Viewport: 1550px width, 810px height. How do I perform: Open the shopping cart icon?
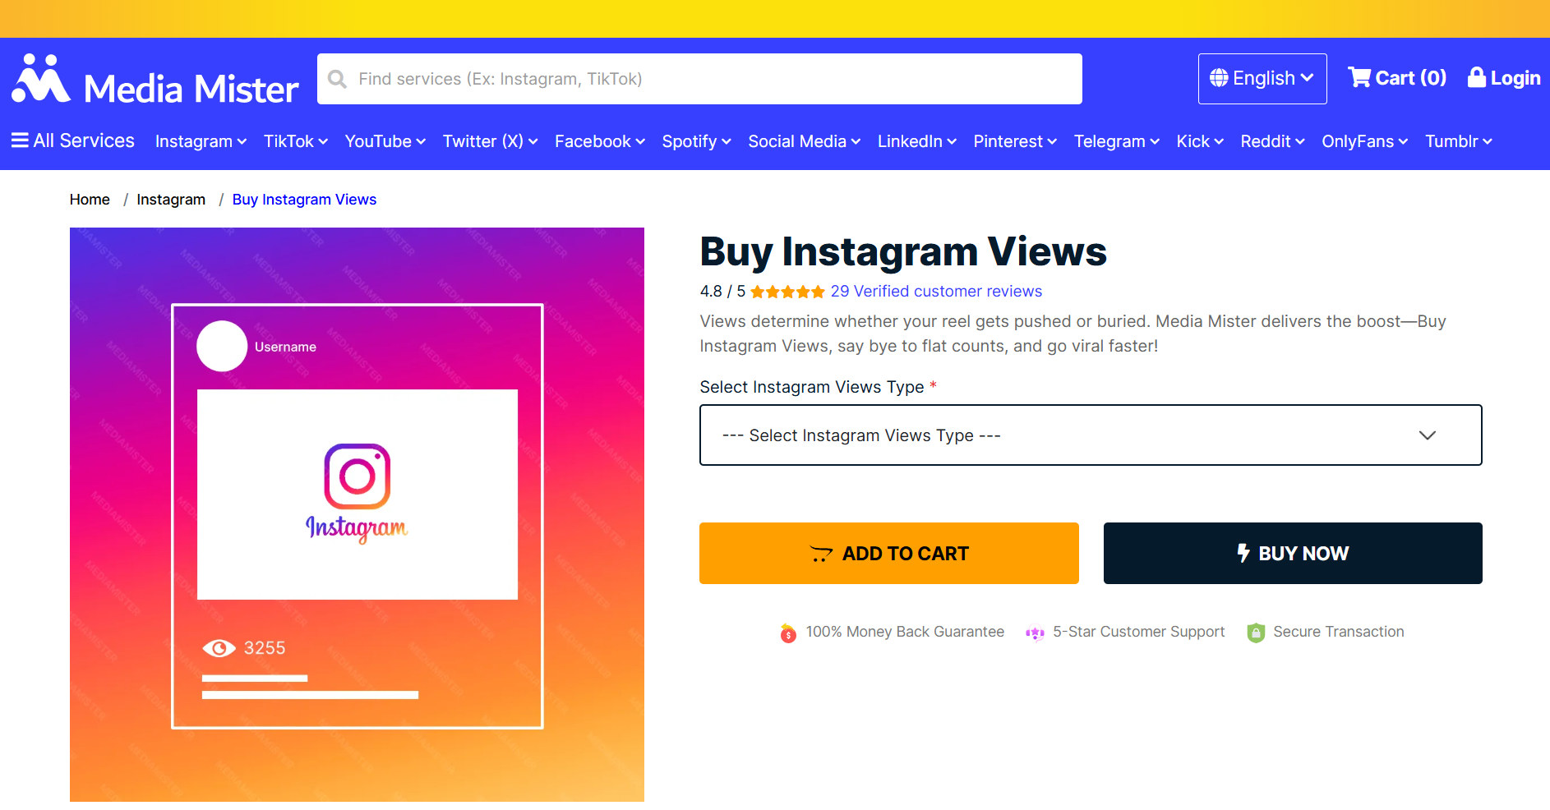pos(1359,78)
